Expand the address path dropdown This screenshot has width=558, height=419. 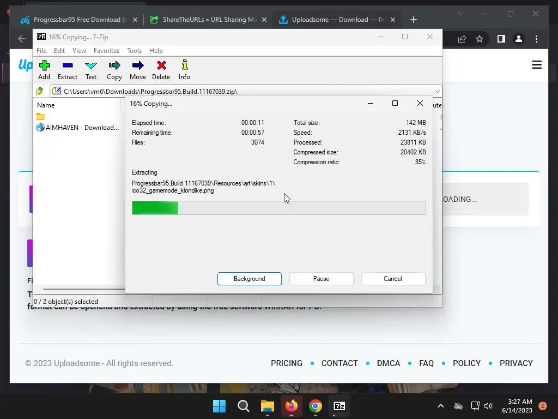(438, 92)
